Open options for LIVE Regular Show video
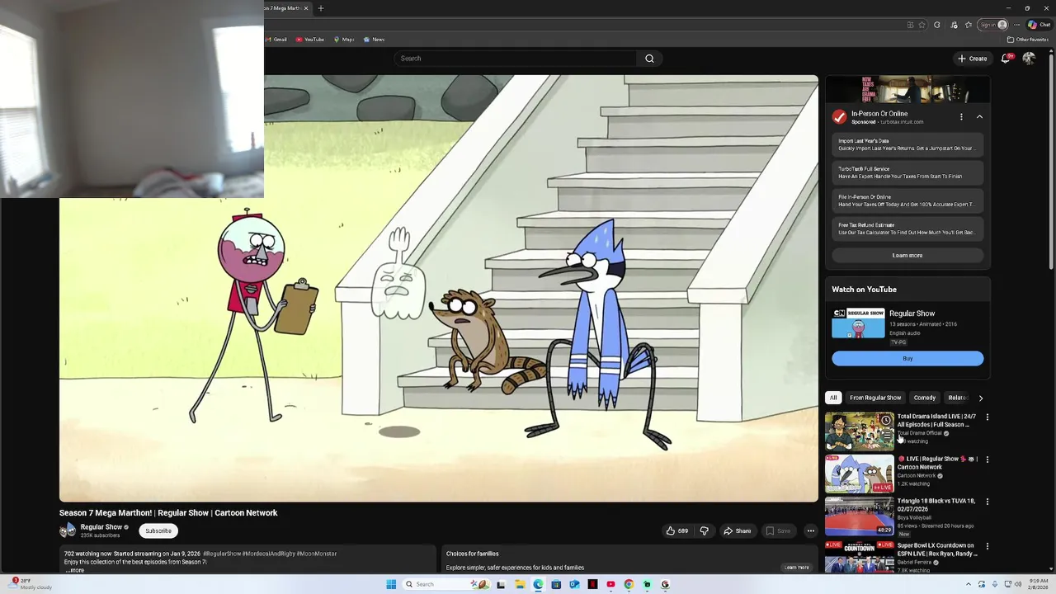Screen dimensions: 1056x594 (x=987, y=460)
